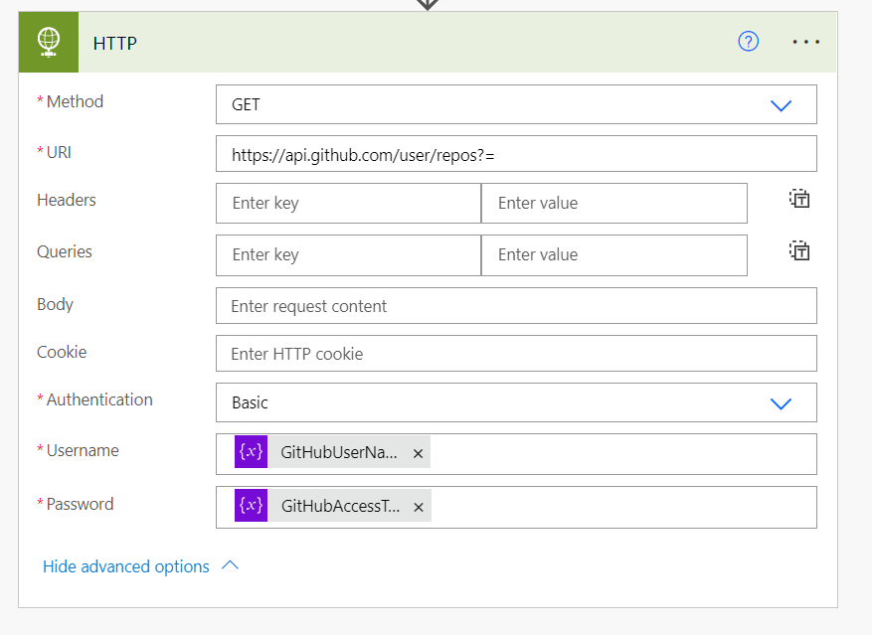Switch Queries to text mode via its icon
This screenshot has width=872, height=635.
click(x=799, y=250)
